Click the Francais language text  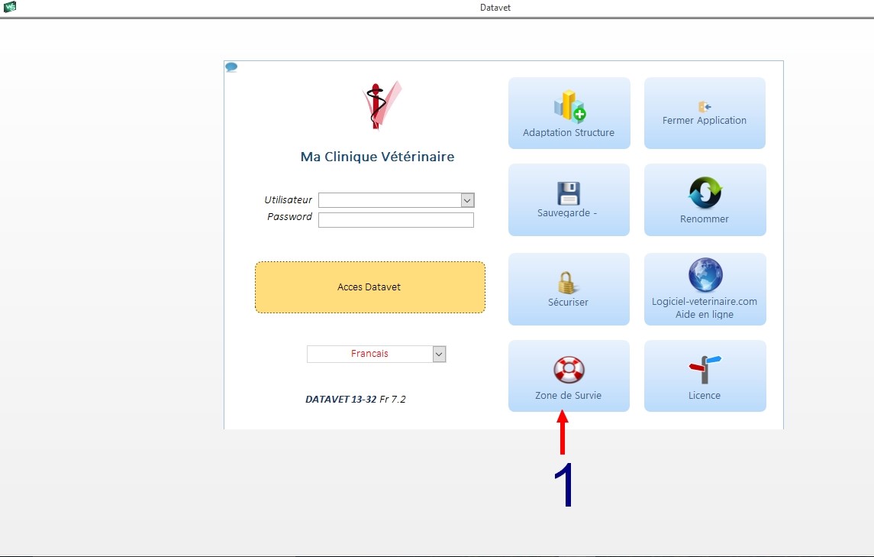point(369,354)
